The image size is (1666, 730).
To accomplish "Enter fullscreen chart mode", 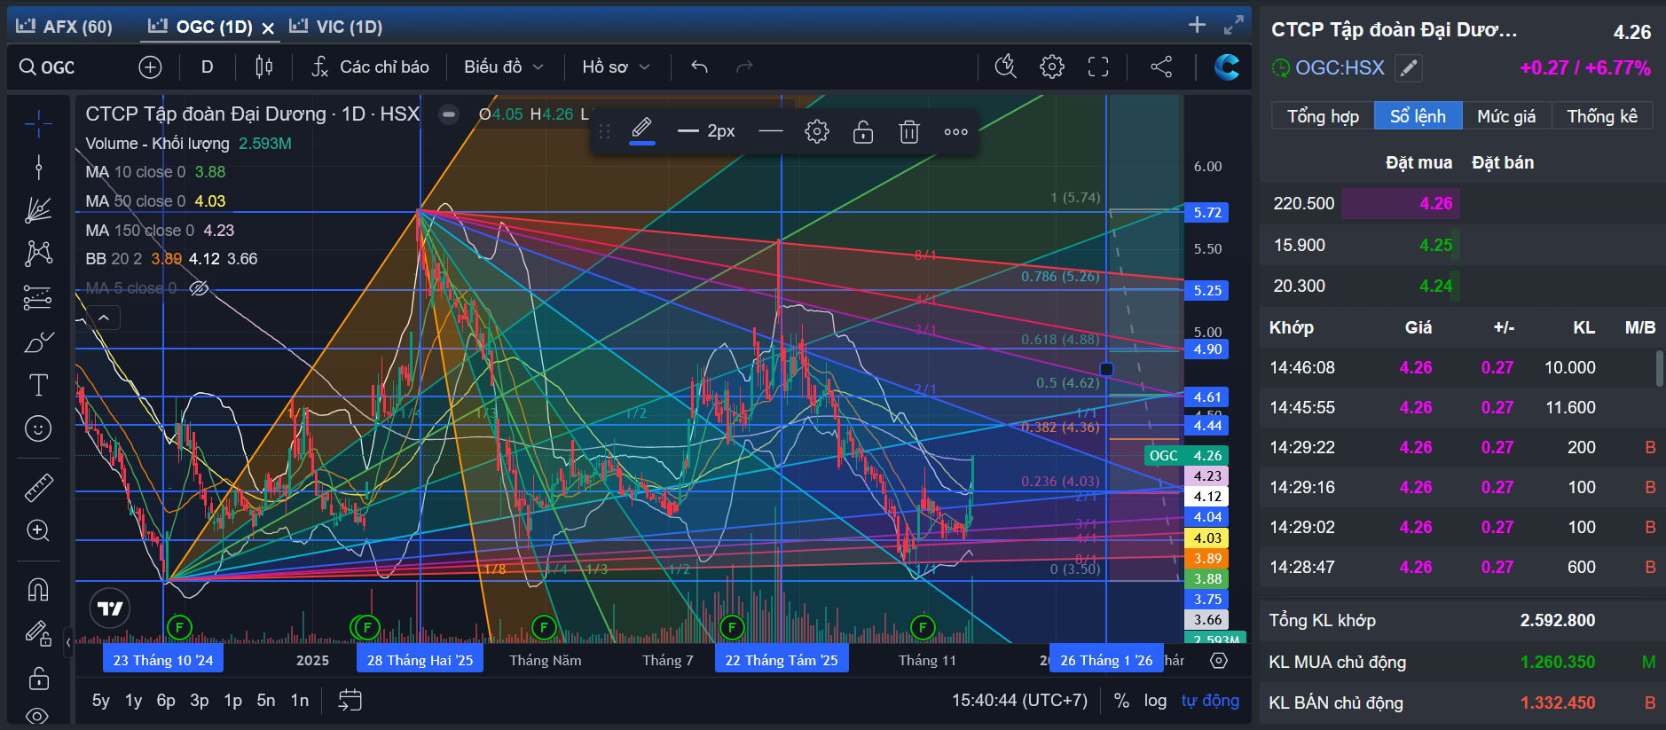I will click(1098, 67).
